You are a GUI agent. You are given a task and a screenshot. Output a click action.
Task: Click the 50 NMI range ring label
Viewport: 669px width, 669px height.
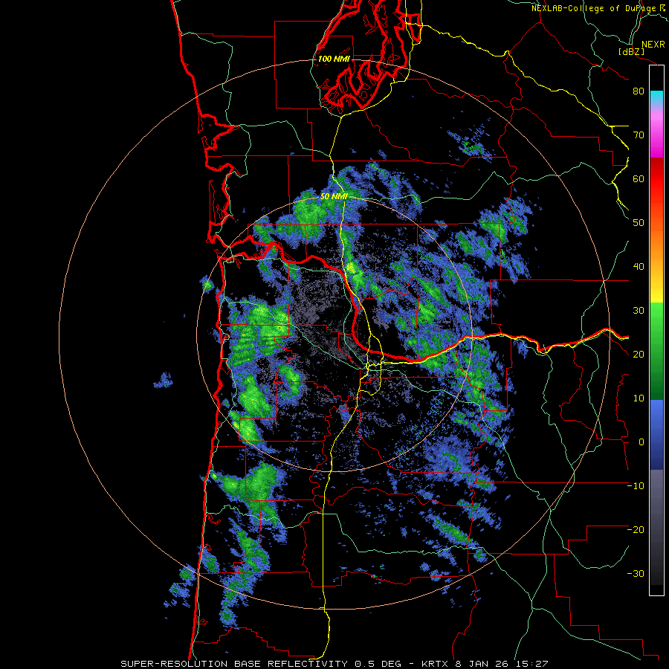[334, 197]
